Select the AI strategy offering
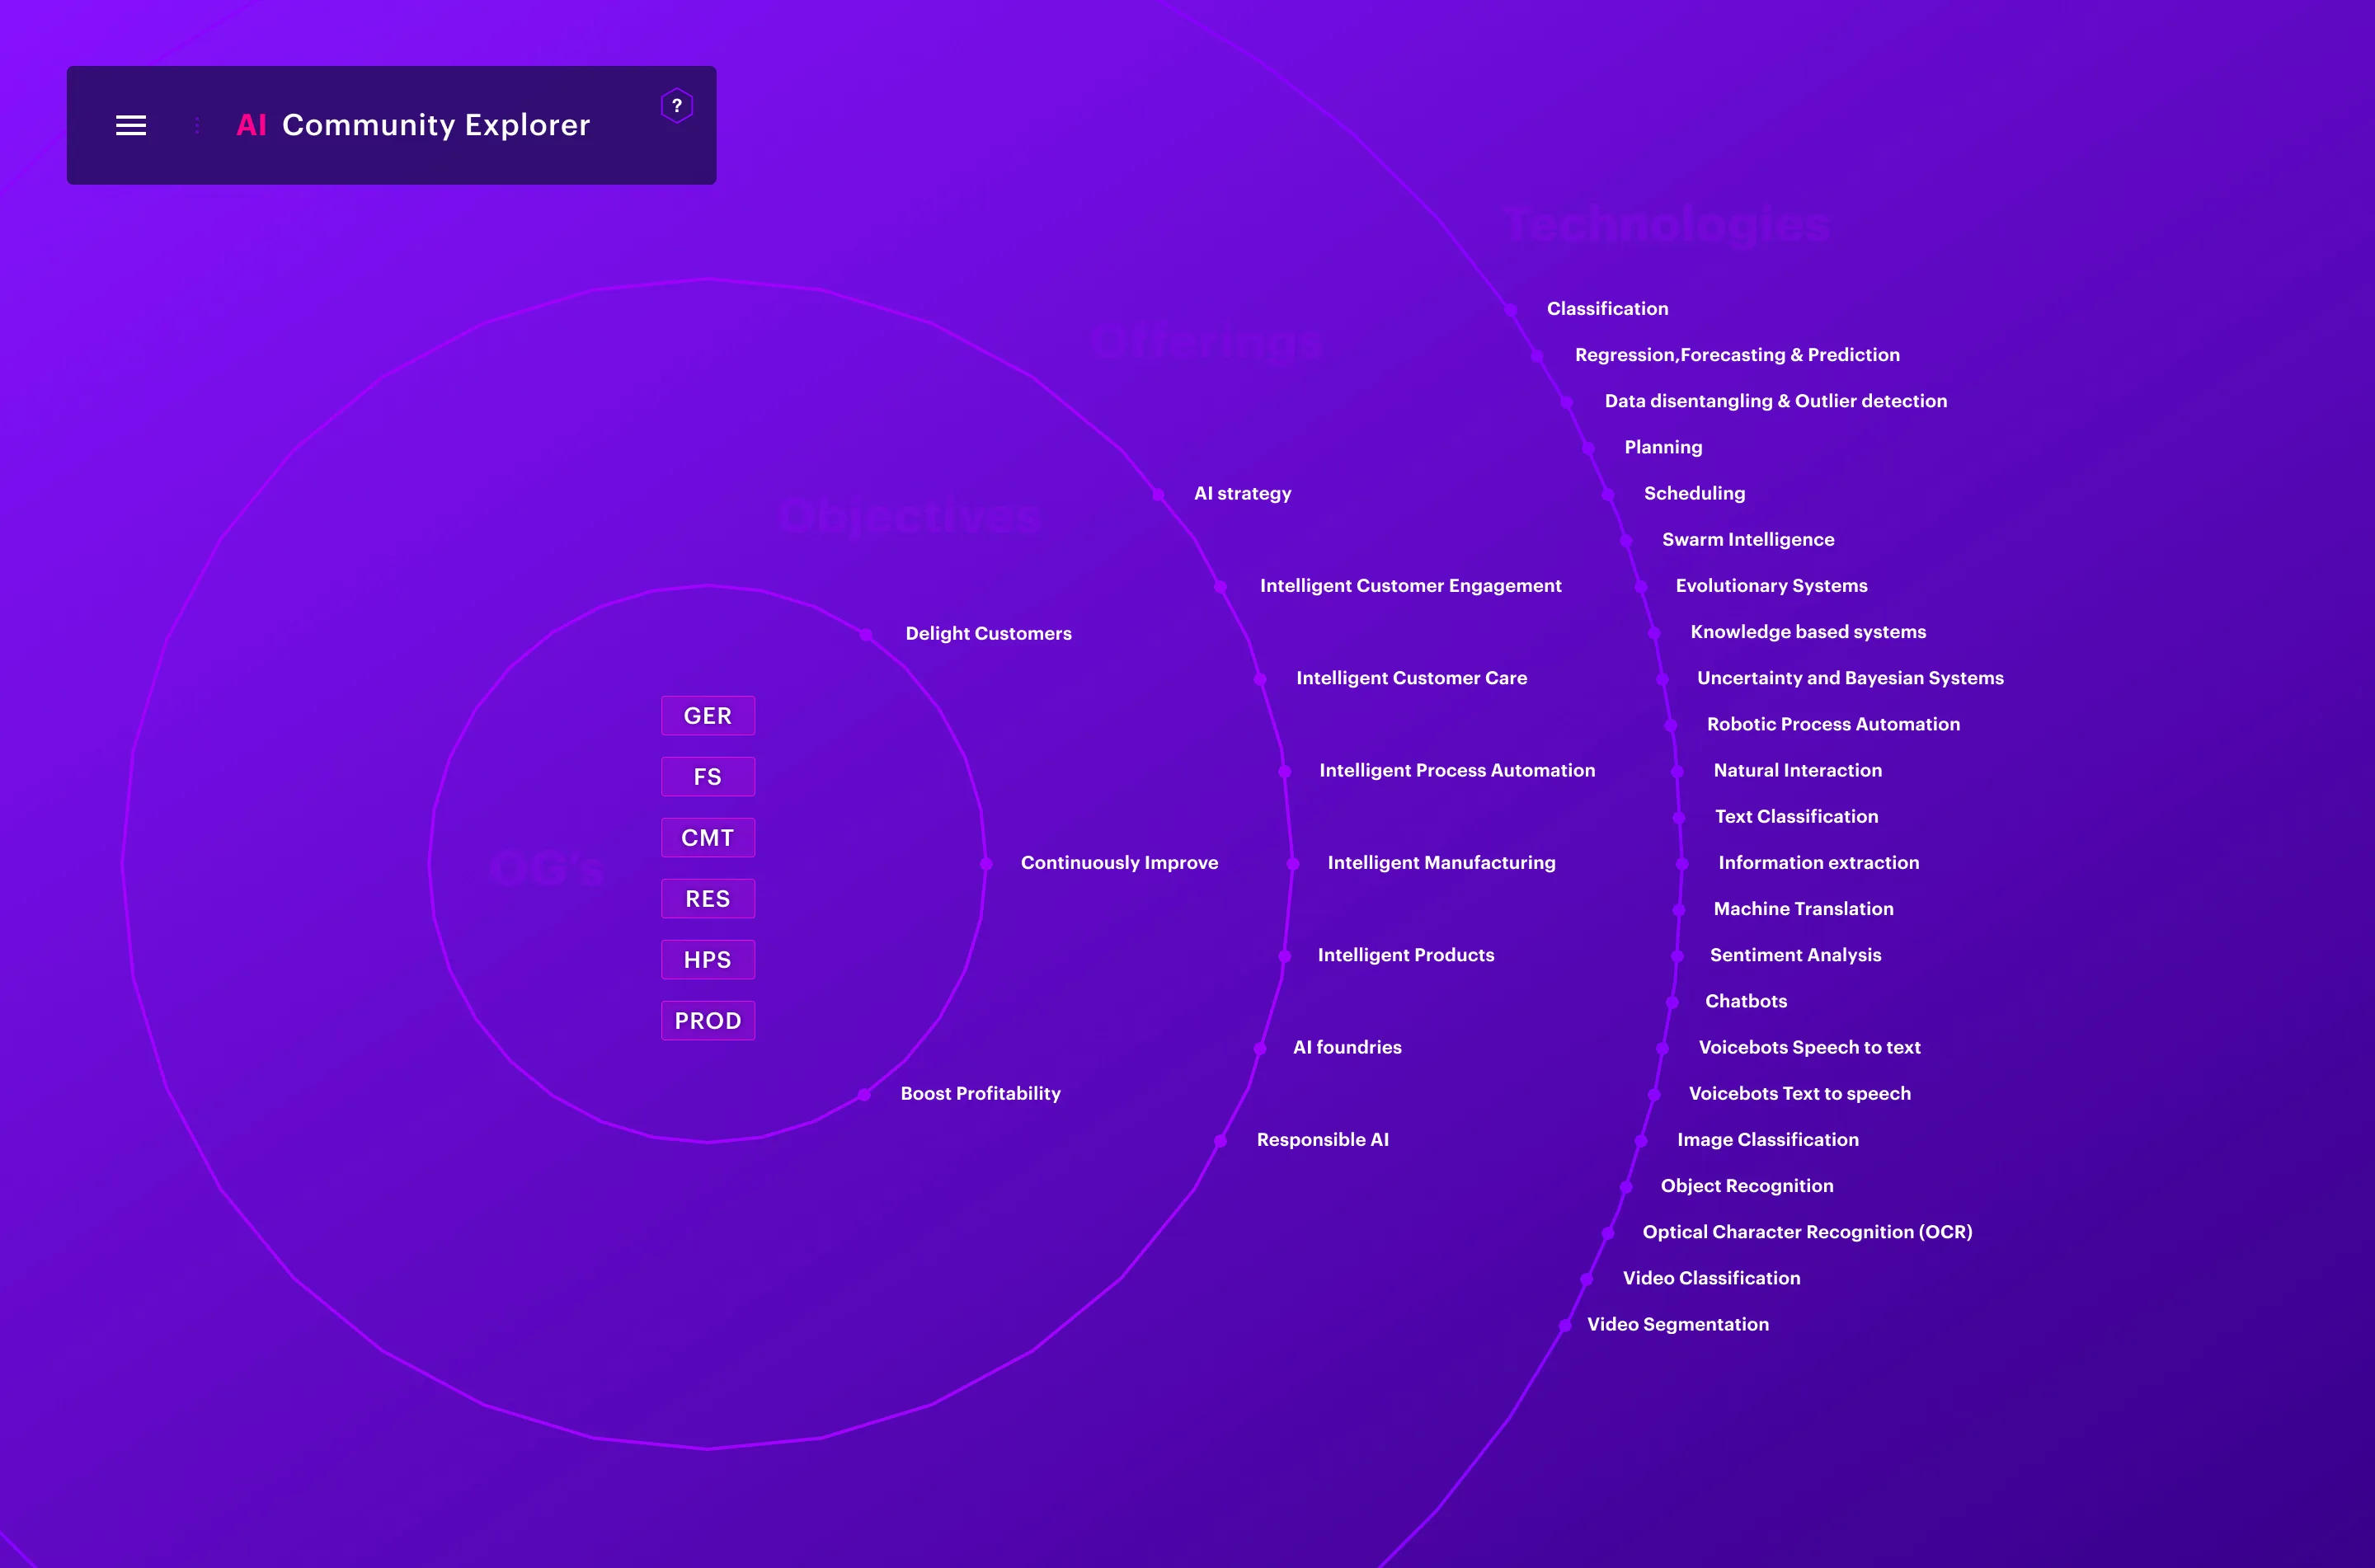The width and height of the screenshot is (2375, 1568). [x=1242, y=493]
